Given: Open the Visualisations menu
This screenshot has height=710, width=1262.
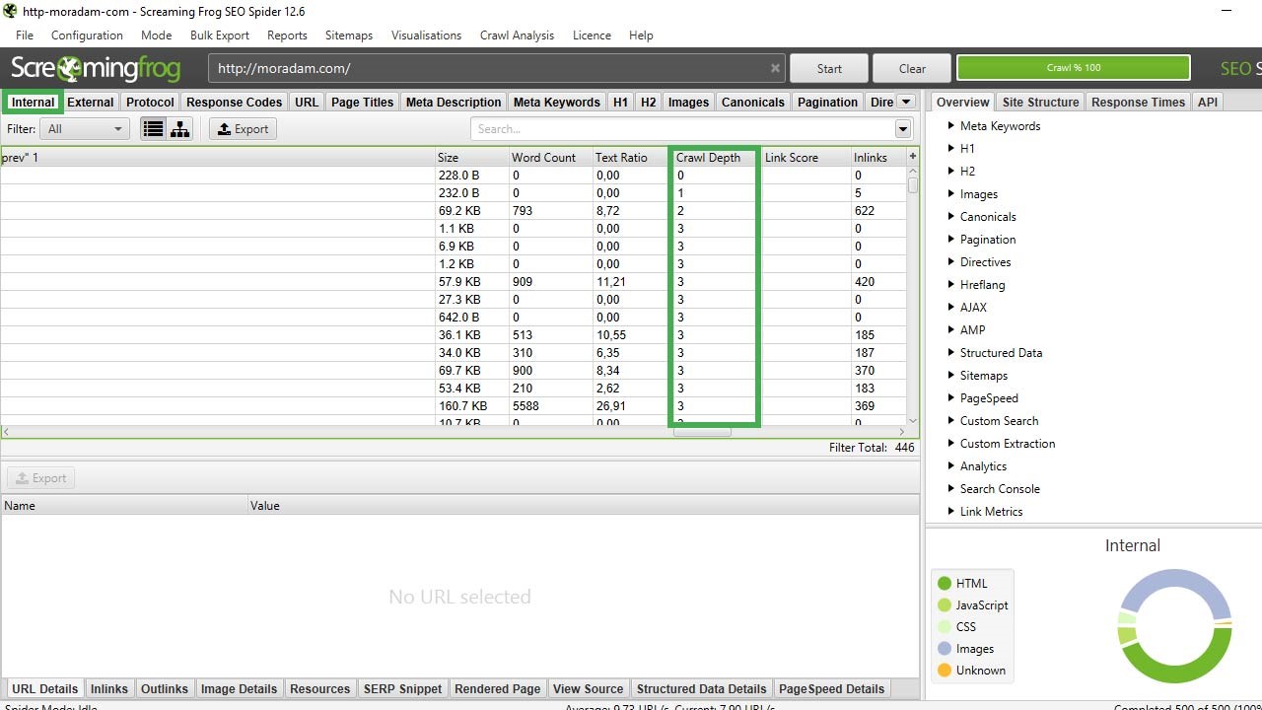Looking at the screenshot, I should coord(426,35).
